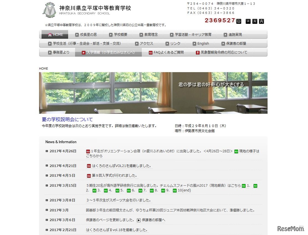Click the classroom banner image
The height and width of the screenshot is (235, 308).
click(x=153, y=93)
